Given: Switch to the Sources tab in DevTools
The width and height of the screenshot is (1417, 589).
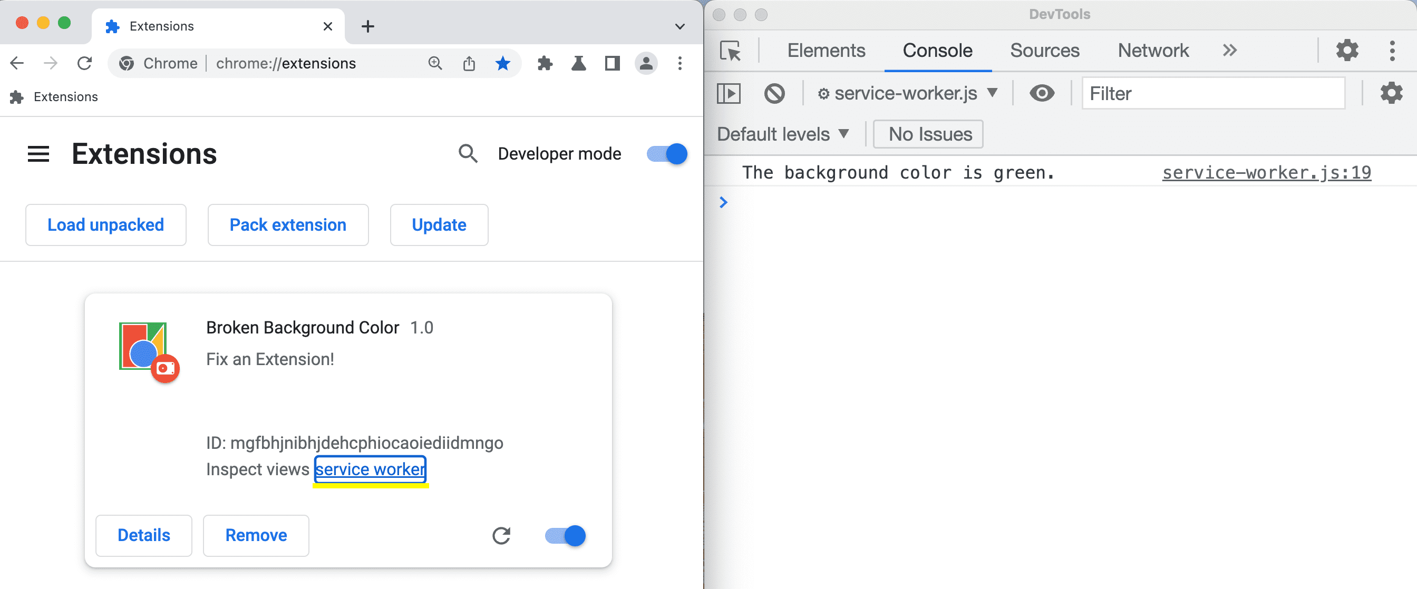Looking at the screenshot, I should point(1045,50).
